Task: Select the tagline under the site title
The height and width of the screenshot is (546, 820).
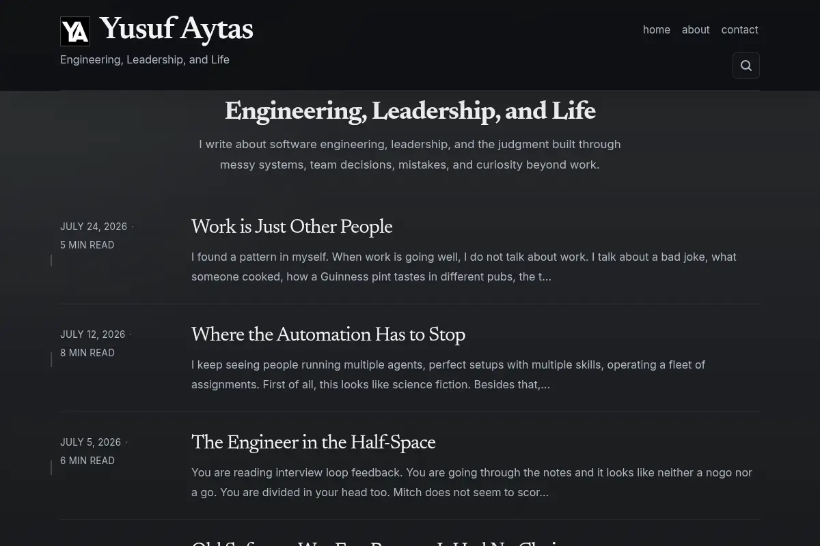Action: point(145,60)
